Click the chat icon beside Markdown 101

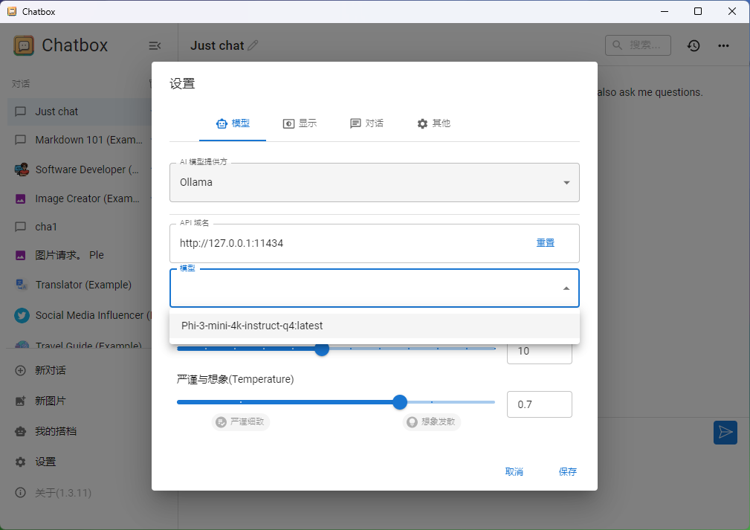[x=21, y=140]
